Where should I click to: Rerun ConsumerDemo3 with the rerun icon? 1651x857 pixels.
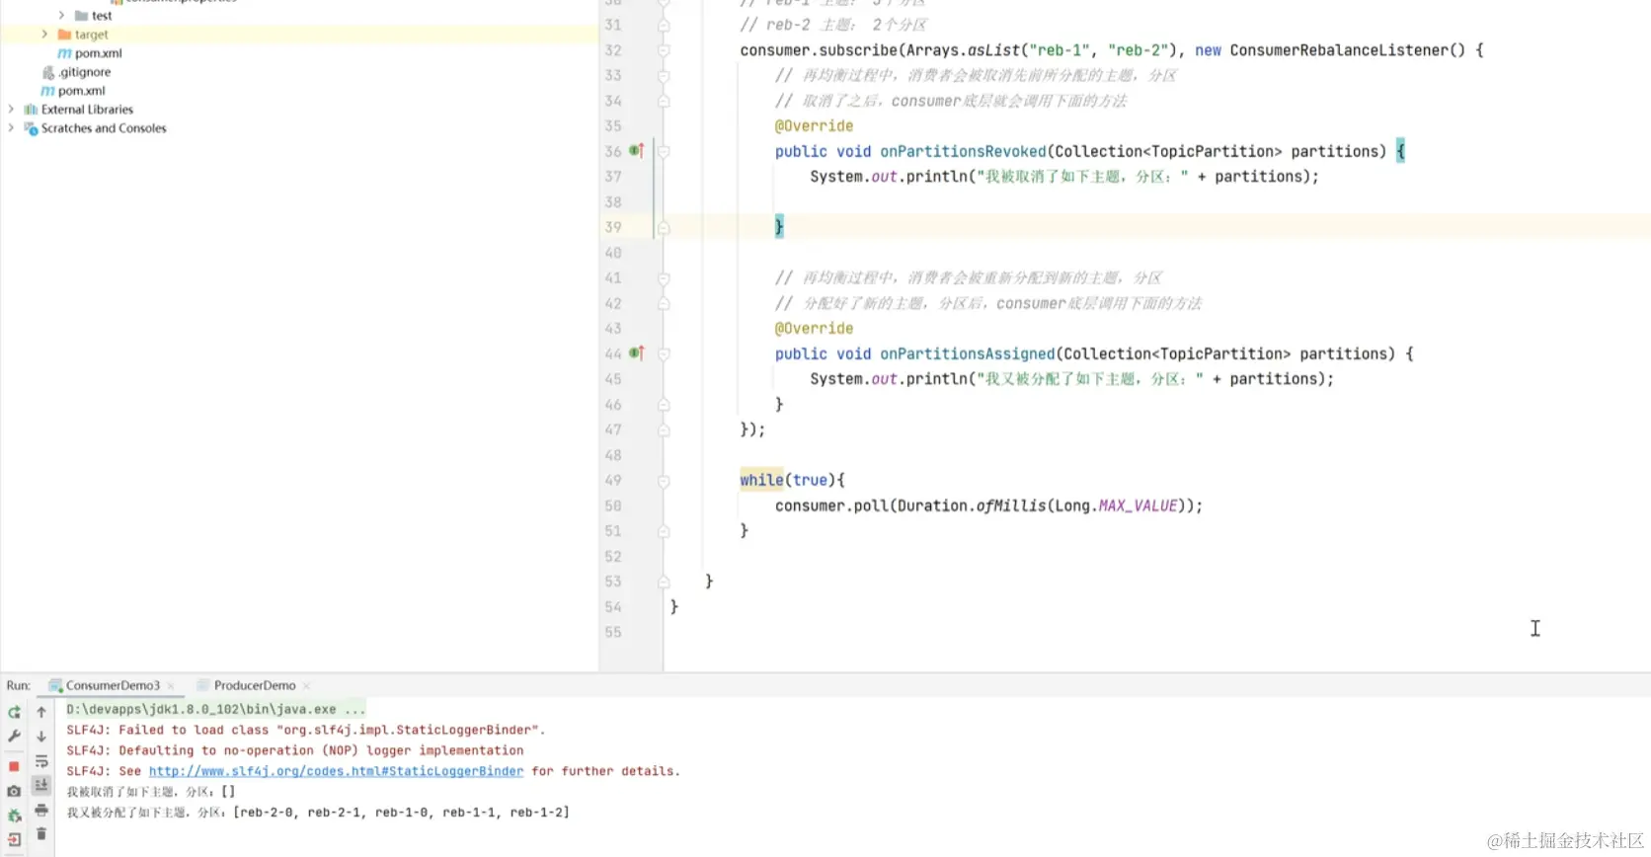tap(14, 712)
